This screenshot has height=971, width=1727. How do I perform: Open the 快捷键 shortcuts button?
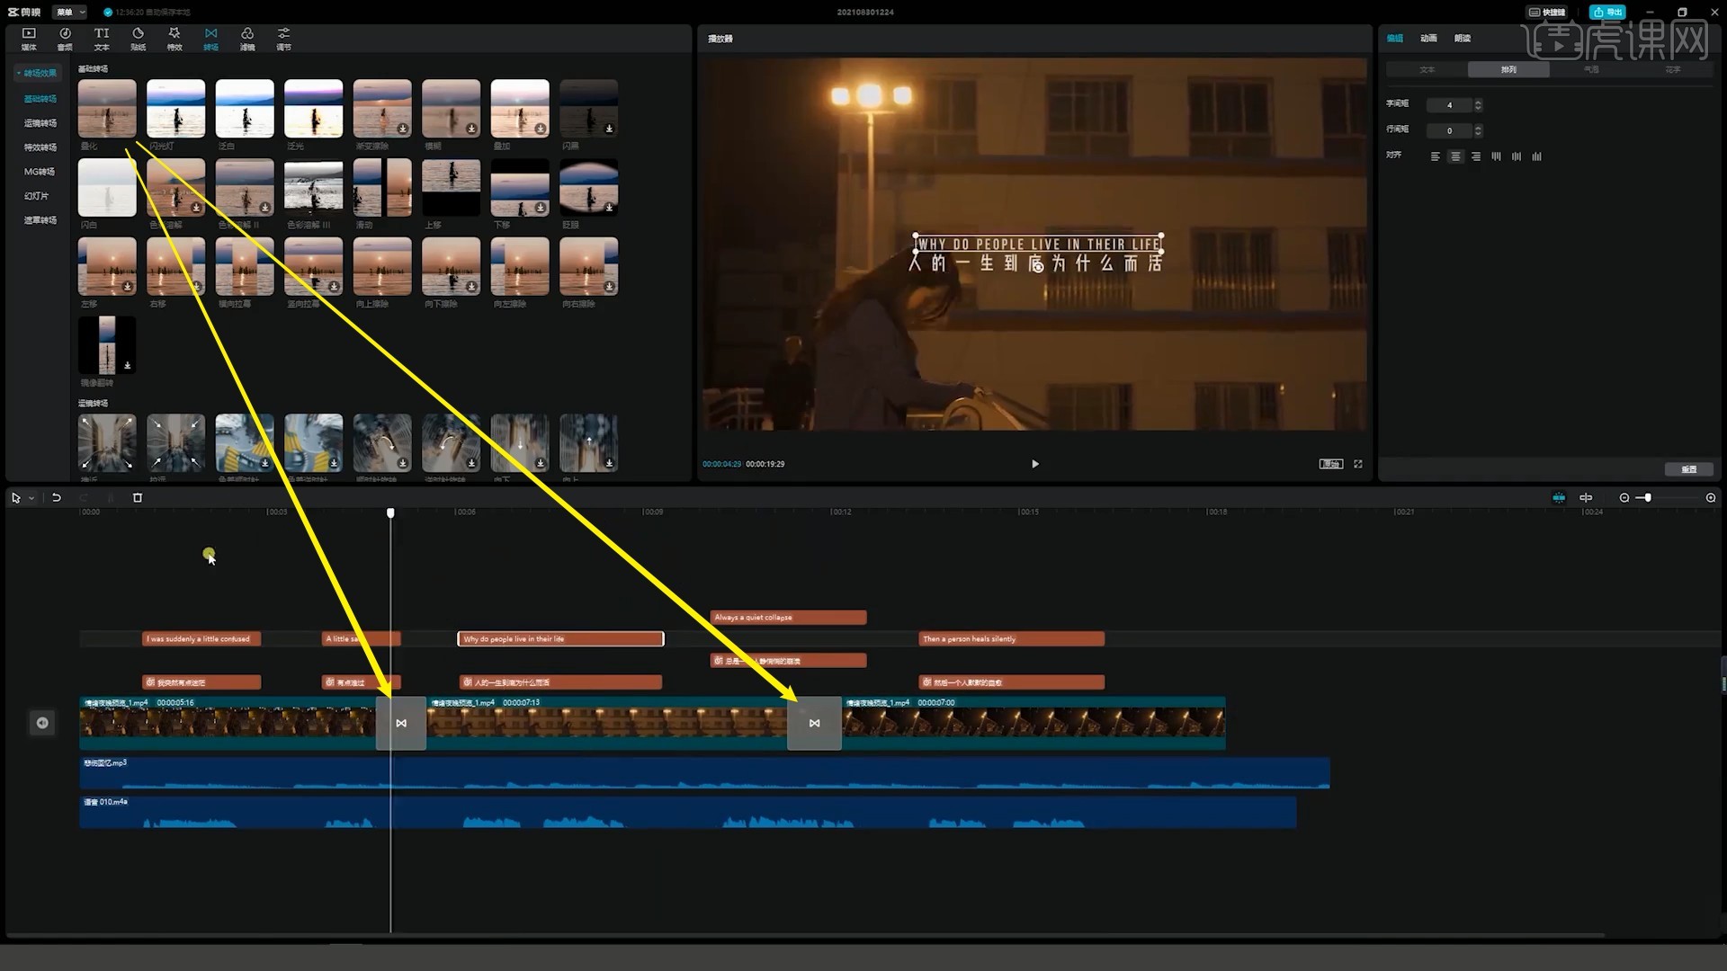click(x=1547, y=12)
